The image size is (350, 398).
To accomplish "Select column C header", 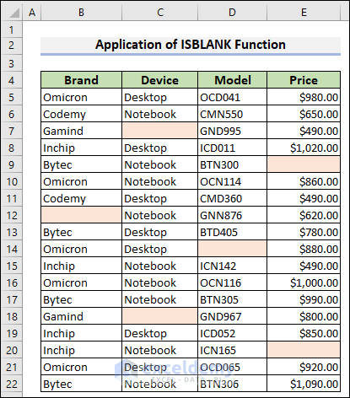I will tap(159, 13).
